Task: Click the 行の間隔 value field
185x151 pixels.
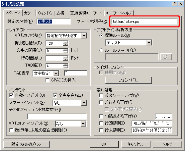Action: click(54, 58)
